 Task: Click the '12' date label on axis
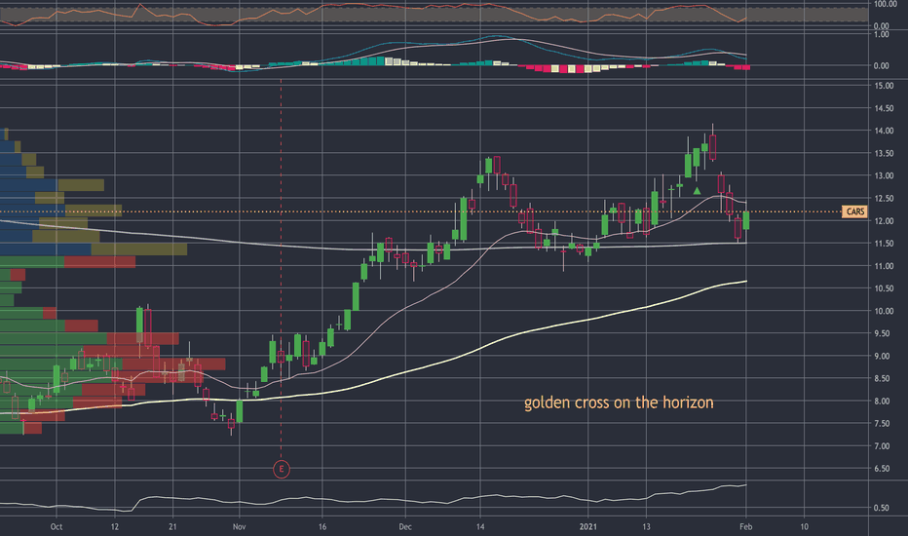[115, 526]
